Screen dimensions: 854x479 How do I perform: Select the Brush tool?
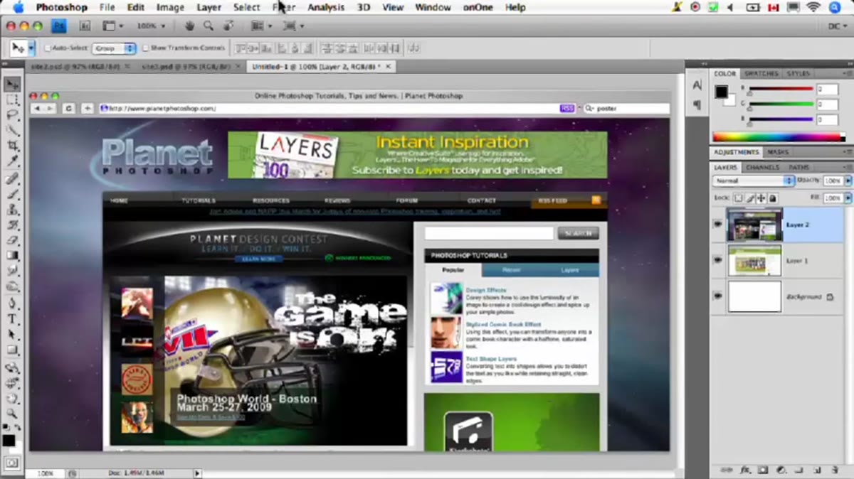12,194
